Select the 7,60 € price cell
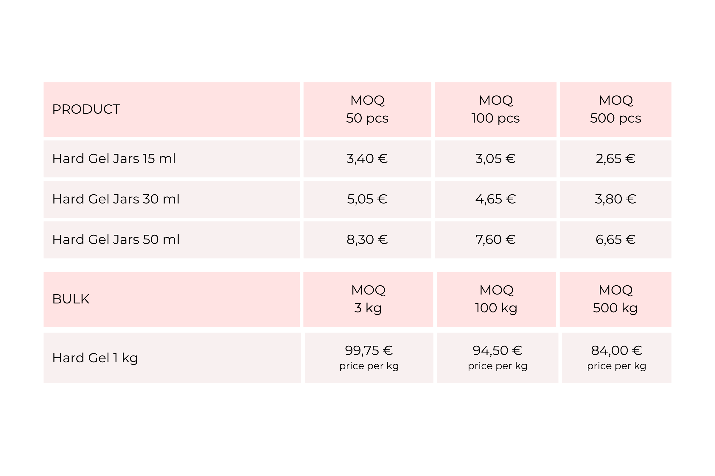Screen dimensions: 715x476 coord(495,239)
